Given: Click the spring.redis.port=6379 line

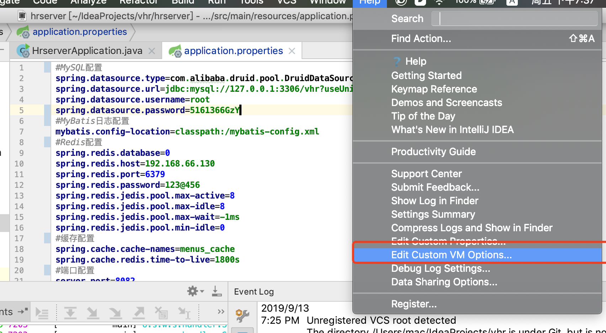Looking at the screenshot, I should [110, 174].
